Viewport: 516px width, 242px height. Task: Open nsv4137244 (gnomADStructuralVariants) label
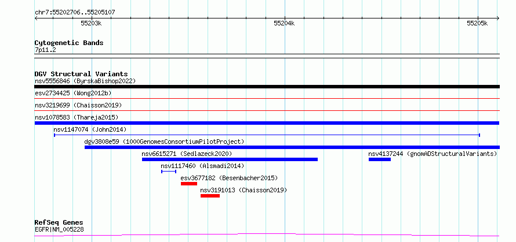point(433,154)
